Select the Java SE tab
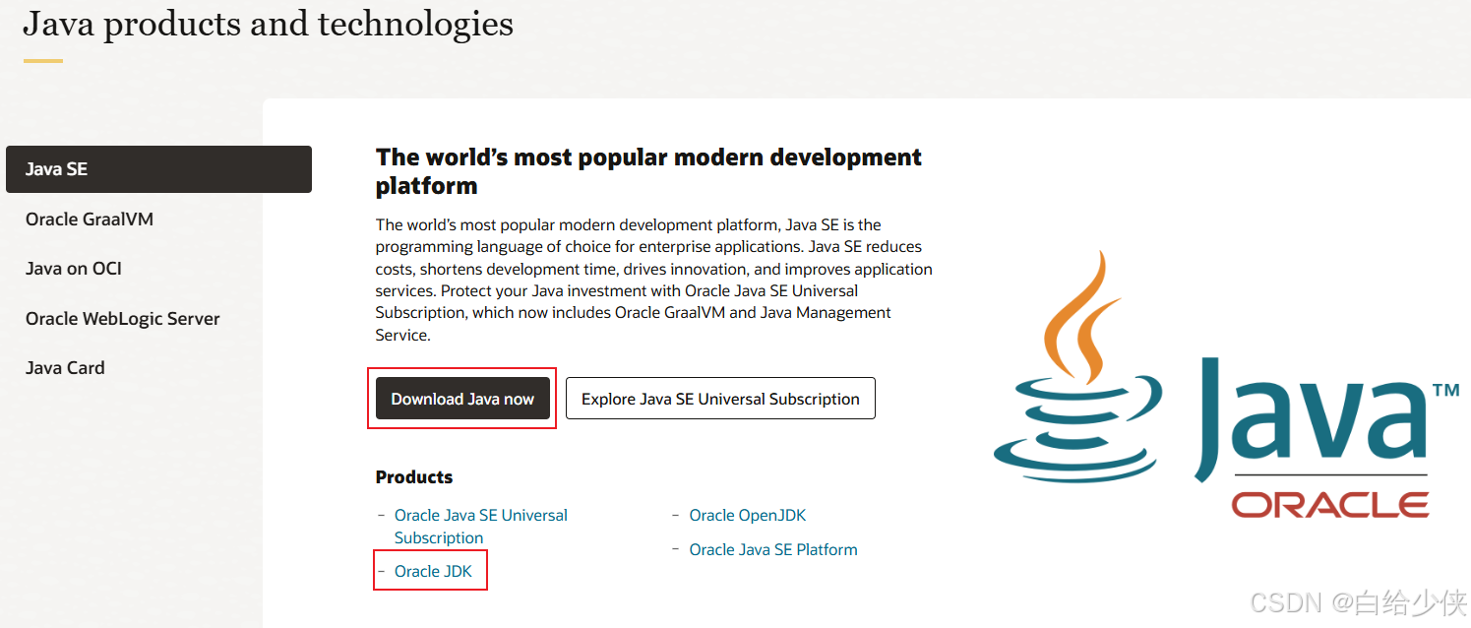This screenshot has height=628, width=1471. [x=158, y=169]
